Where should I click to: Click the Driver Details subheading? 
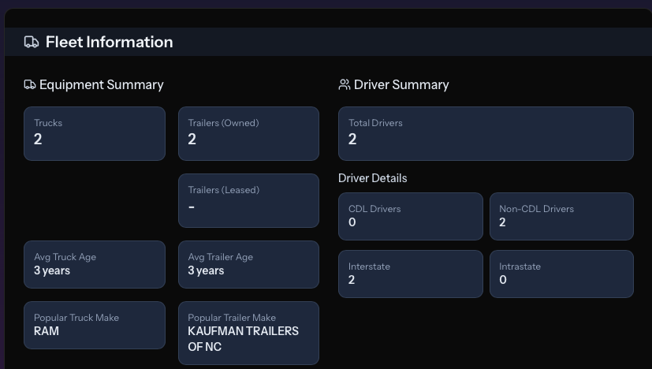(373, 178)
